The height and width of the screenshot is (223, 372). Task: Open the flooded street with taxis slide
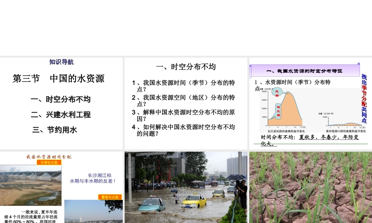coord(186,187)
